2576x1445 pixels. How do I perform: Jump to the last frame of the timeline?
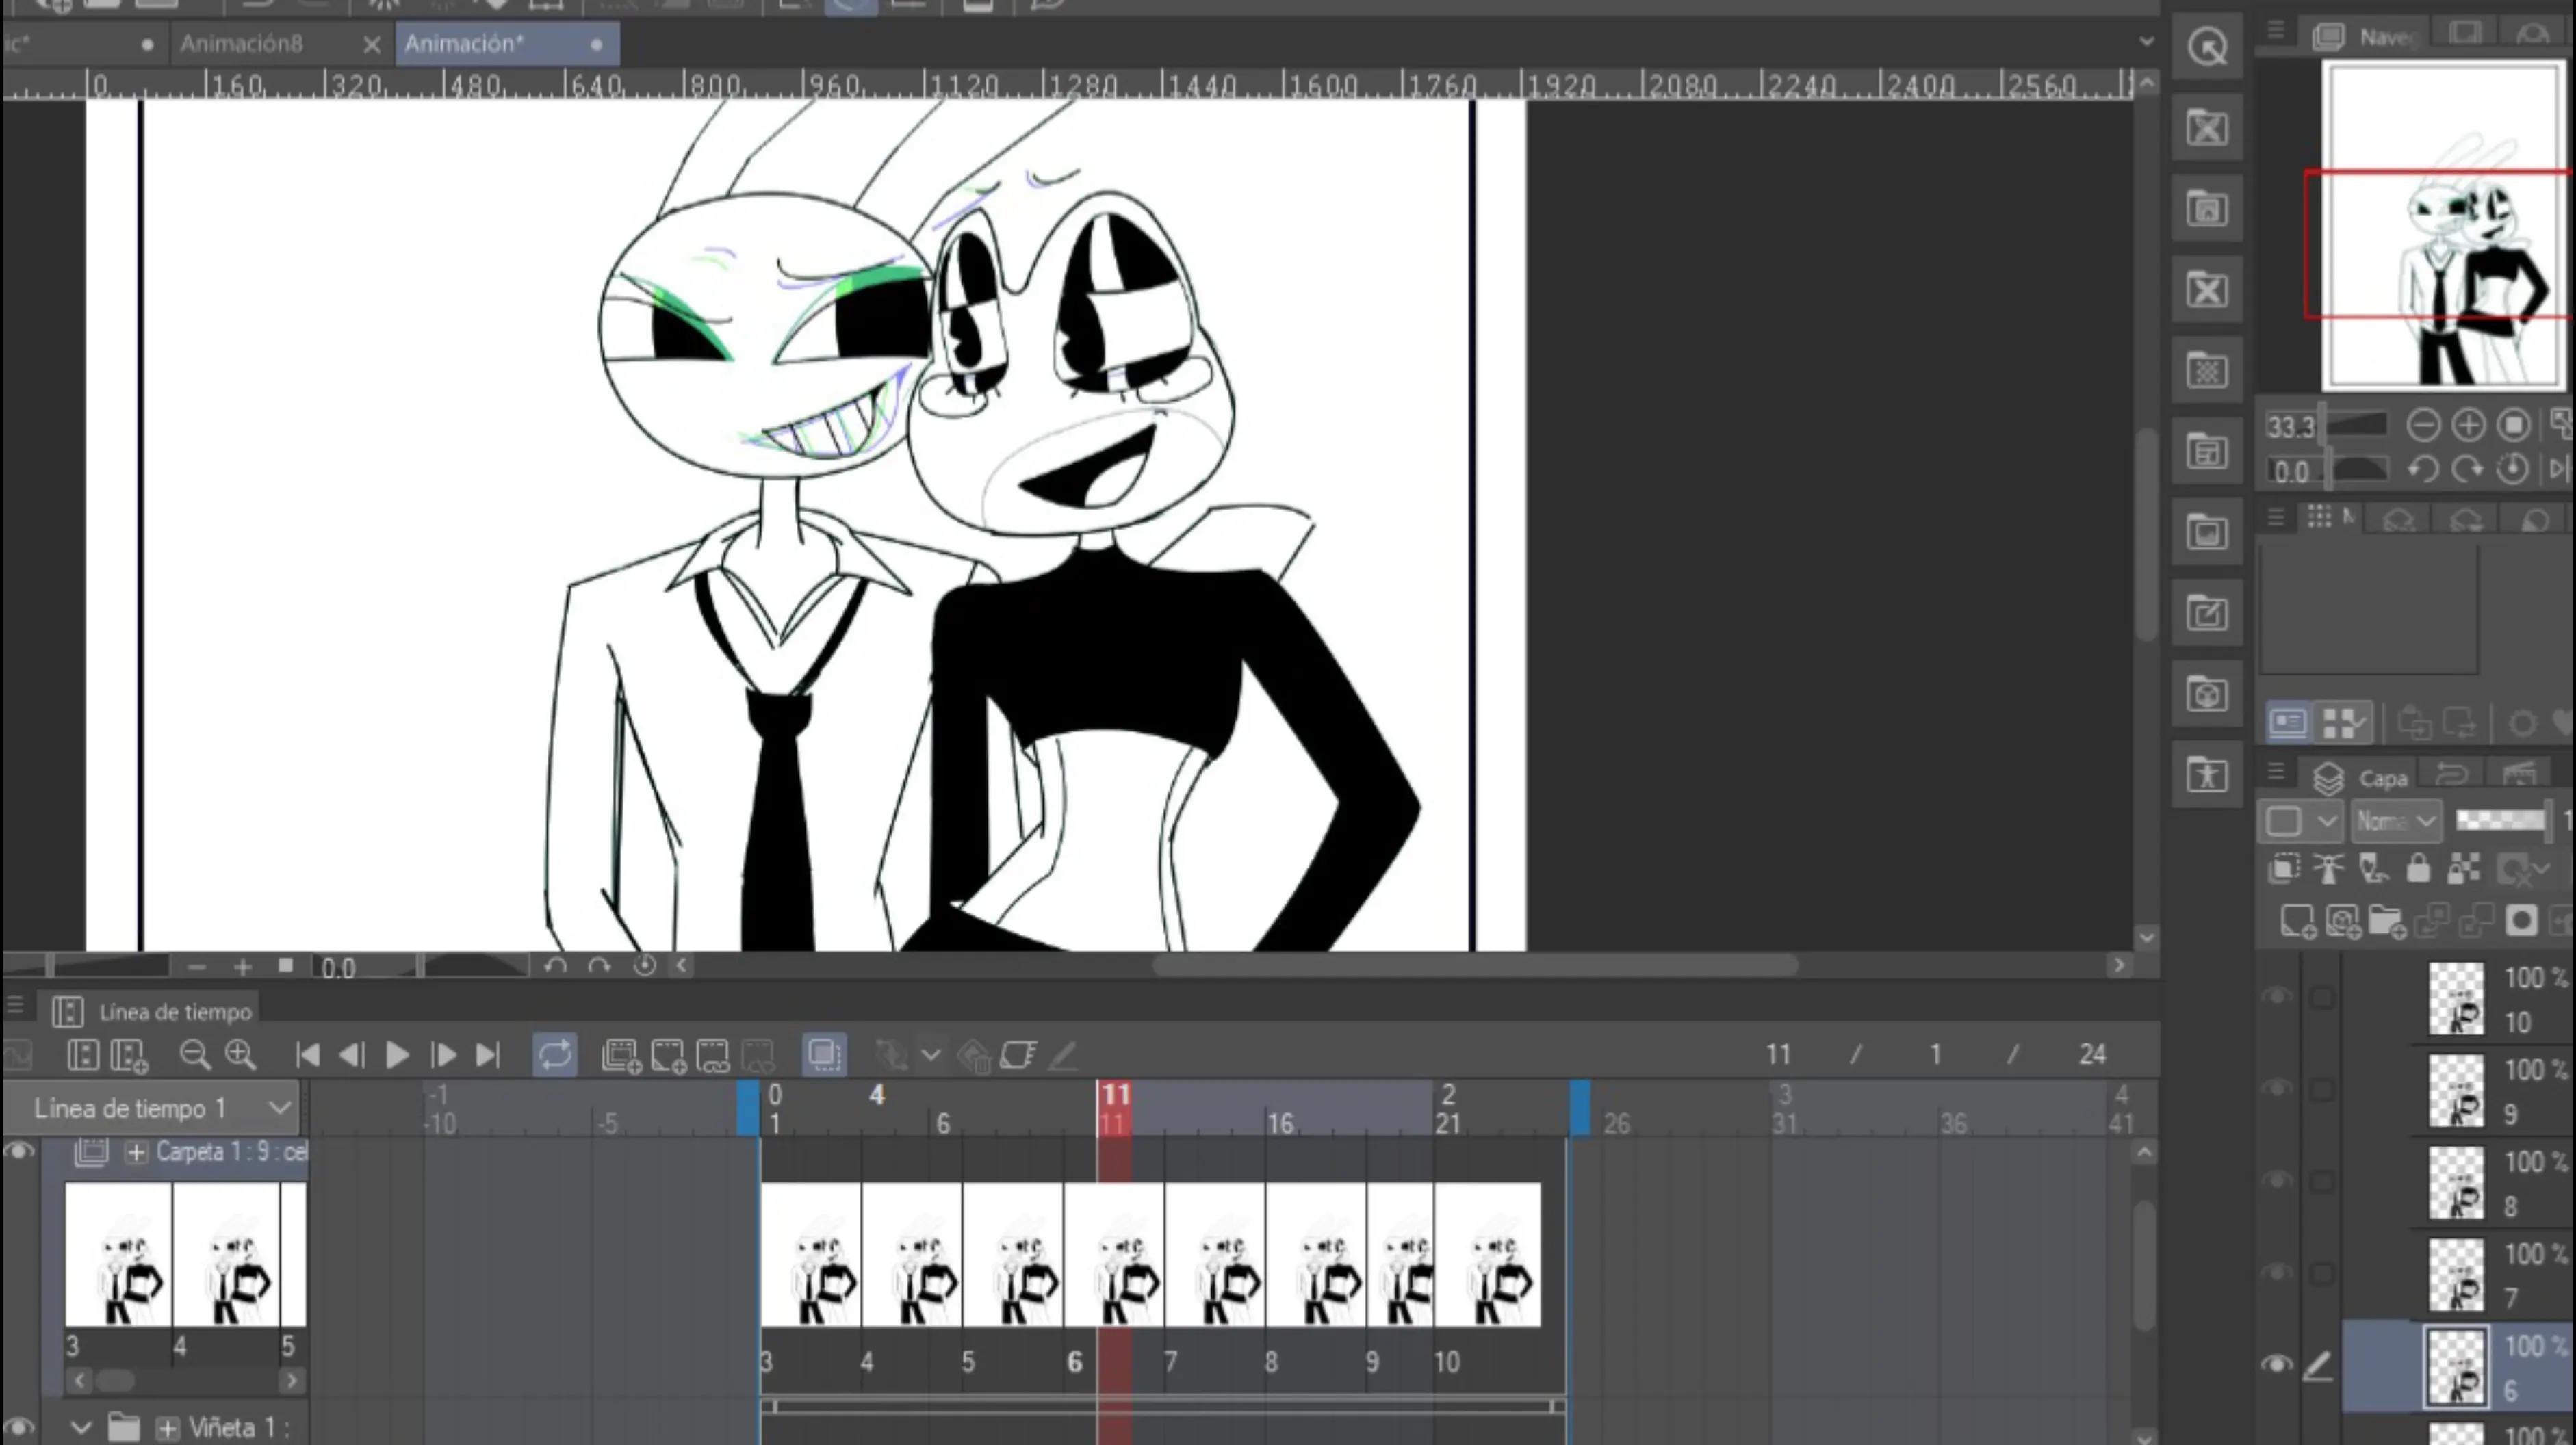(x=487, y=1055)
